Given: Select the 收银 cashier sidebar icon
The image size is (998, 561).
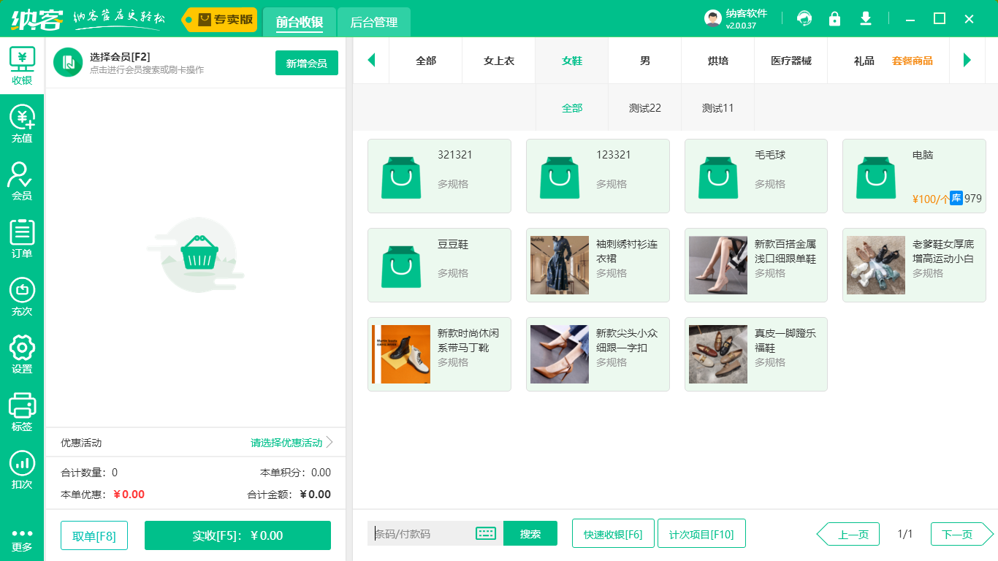Looking at the screenshot, I should (x=21, y=64).
